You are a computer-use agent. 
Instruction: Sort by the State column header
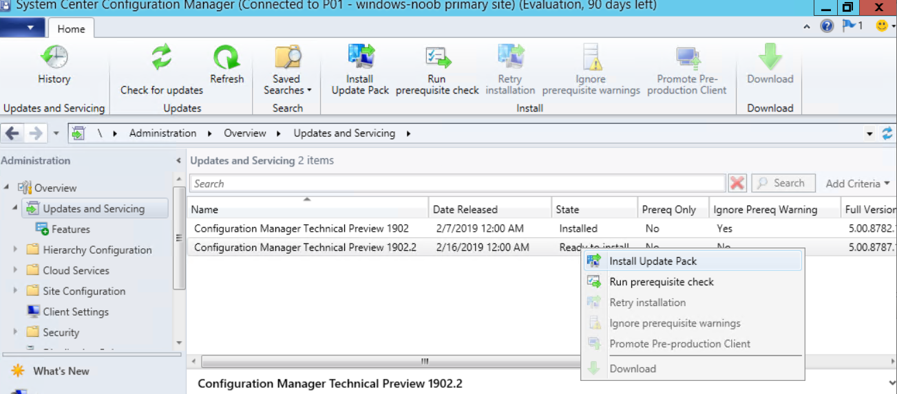595,209
